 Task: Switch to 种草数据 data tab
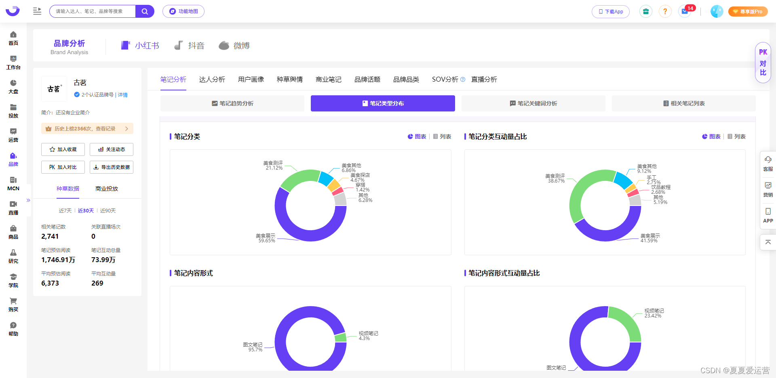click(68, 189)
